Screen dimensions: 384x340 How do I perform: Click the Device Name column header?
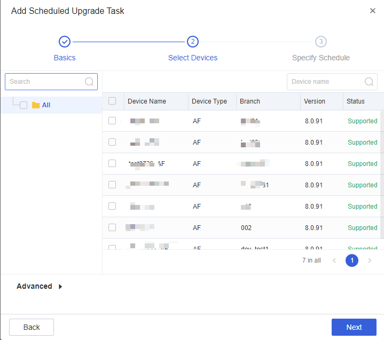click(147, 101)
